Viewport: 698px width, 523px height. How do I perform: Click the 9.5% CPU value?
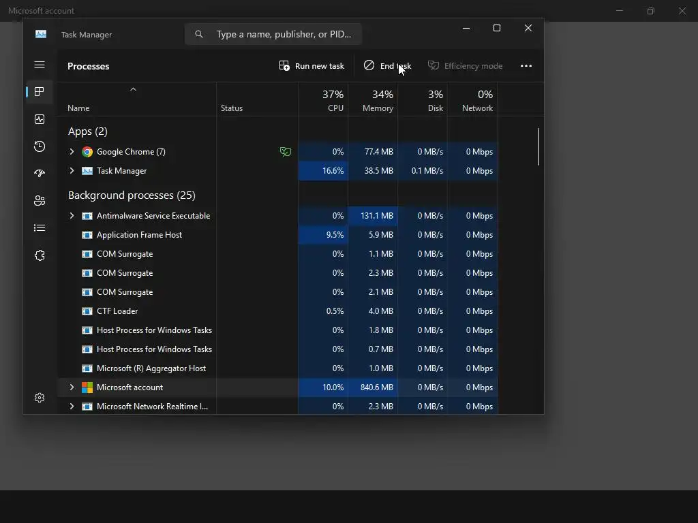coord(335,235)
